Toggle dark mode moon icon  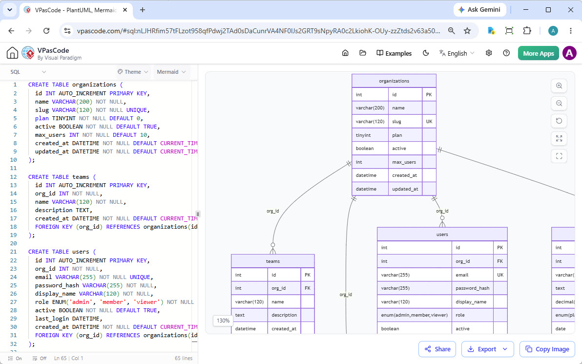[426, 53]
